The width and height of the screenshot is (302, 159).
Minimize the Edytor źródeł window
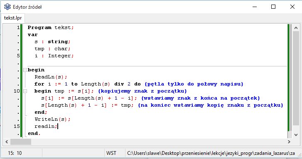[255, 7]
